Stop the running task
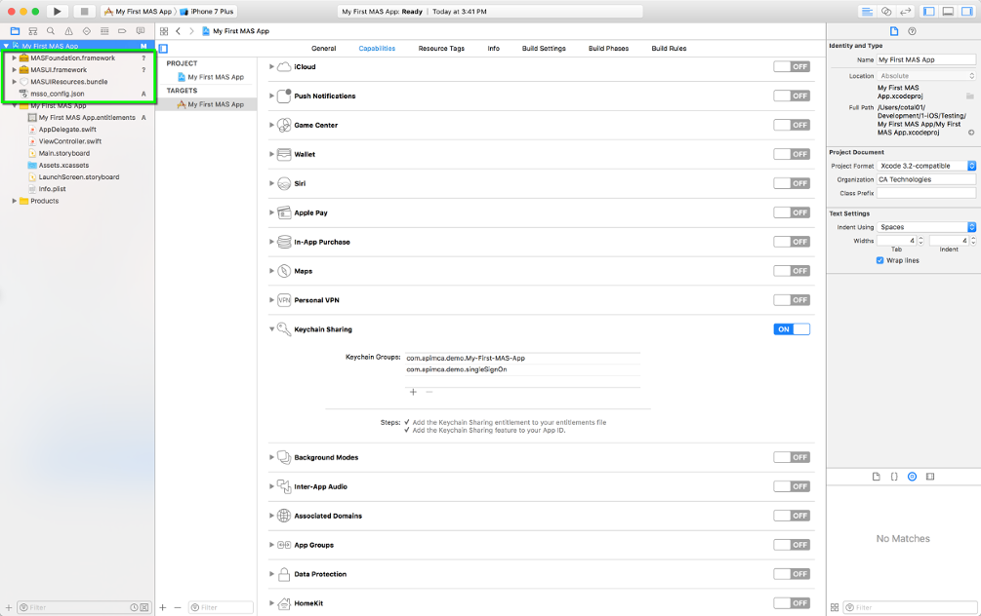The width and height of the screenshot is (981, 616). pyautogui.click(x=84, y=12)
